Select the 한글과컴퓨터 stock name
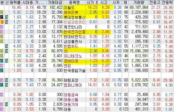 coord(75,22)
